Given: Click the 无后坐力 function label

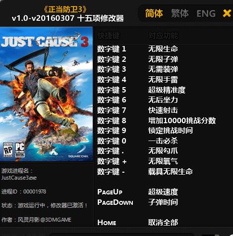Looking at the screenshot, I should (163, 100).
